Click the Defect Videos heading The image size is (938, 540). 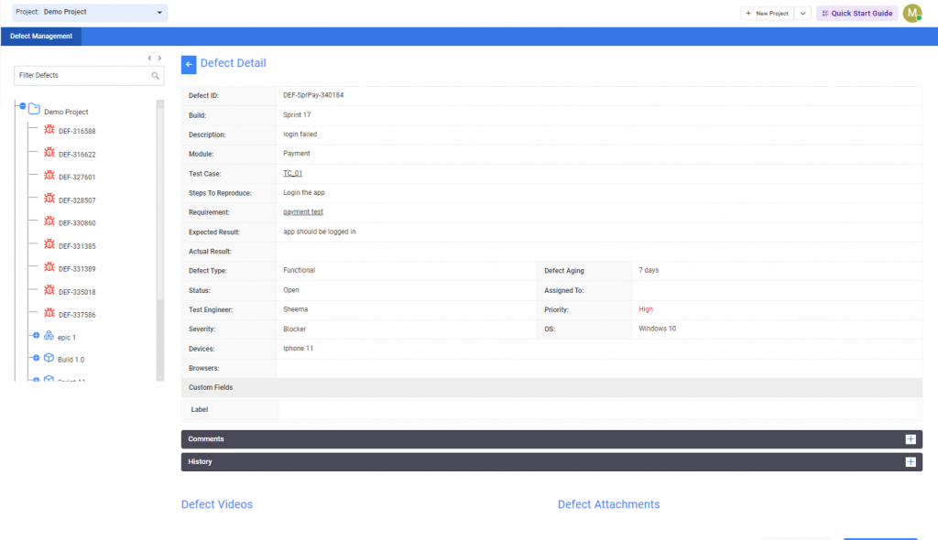point(216,504)
